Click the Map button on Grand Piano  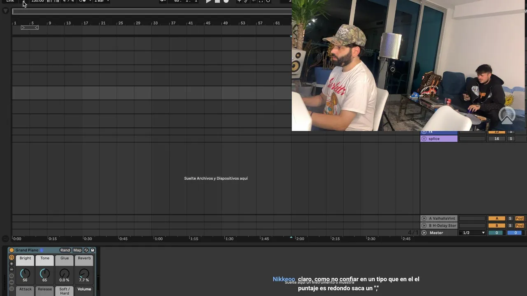pos(77,250)
